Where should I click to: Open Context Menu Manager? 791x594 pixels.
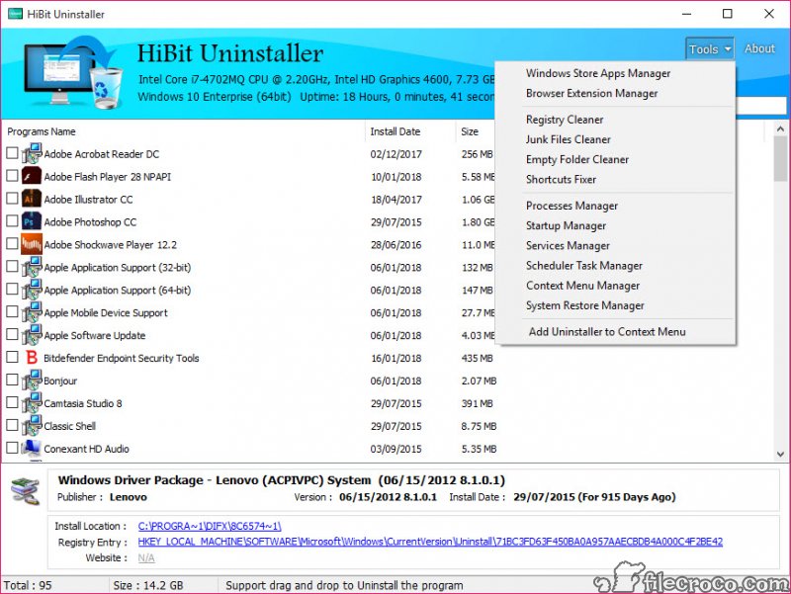pos(582,286)
